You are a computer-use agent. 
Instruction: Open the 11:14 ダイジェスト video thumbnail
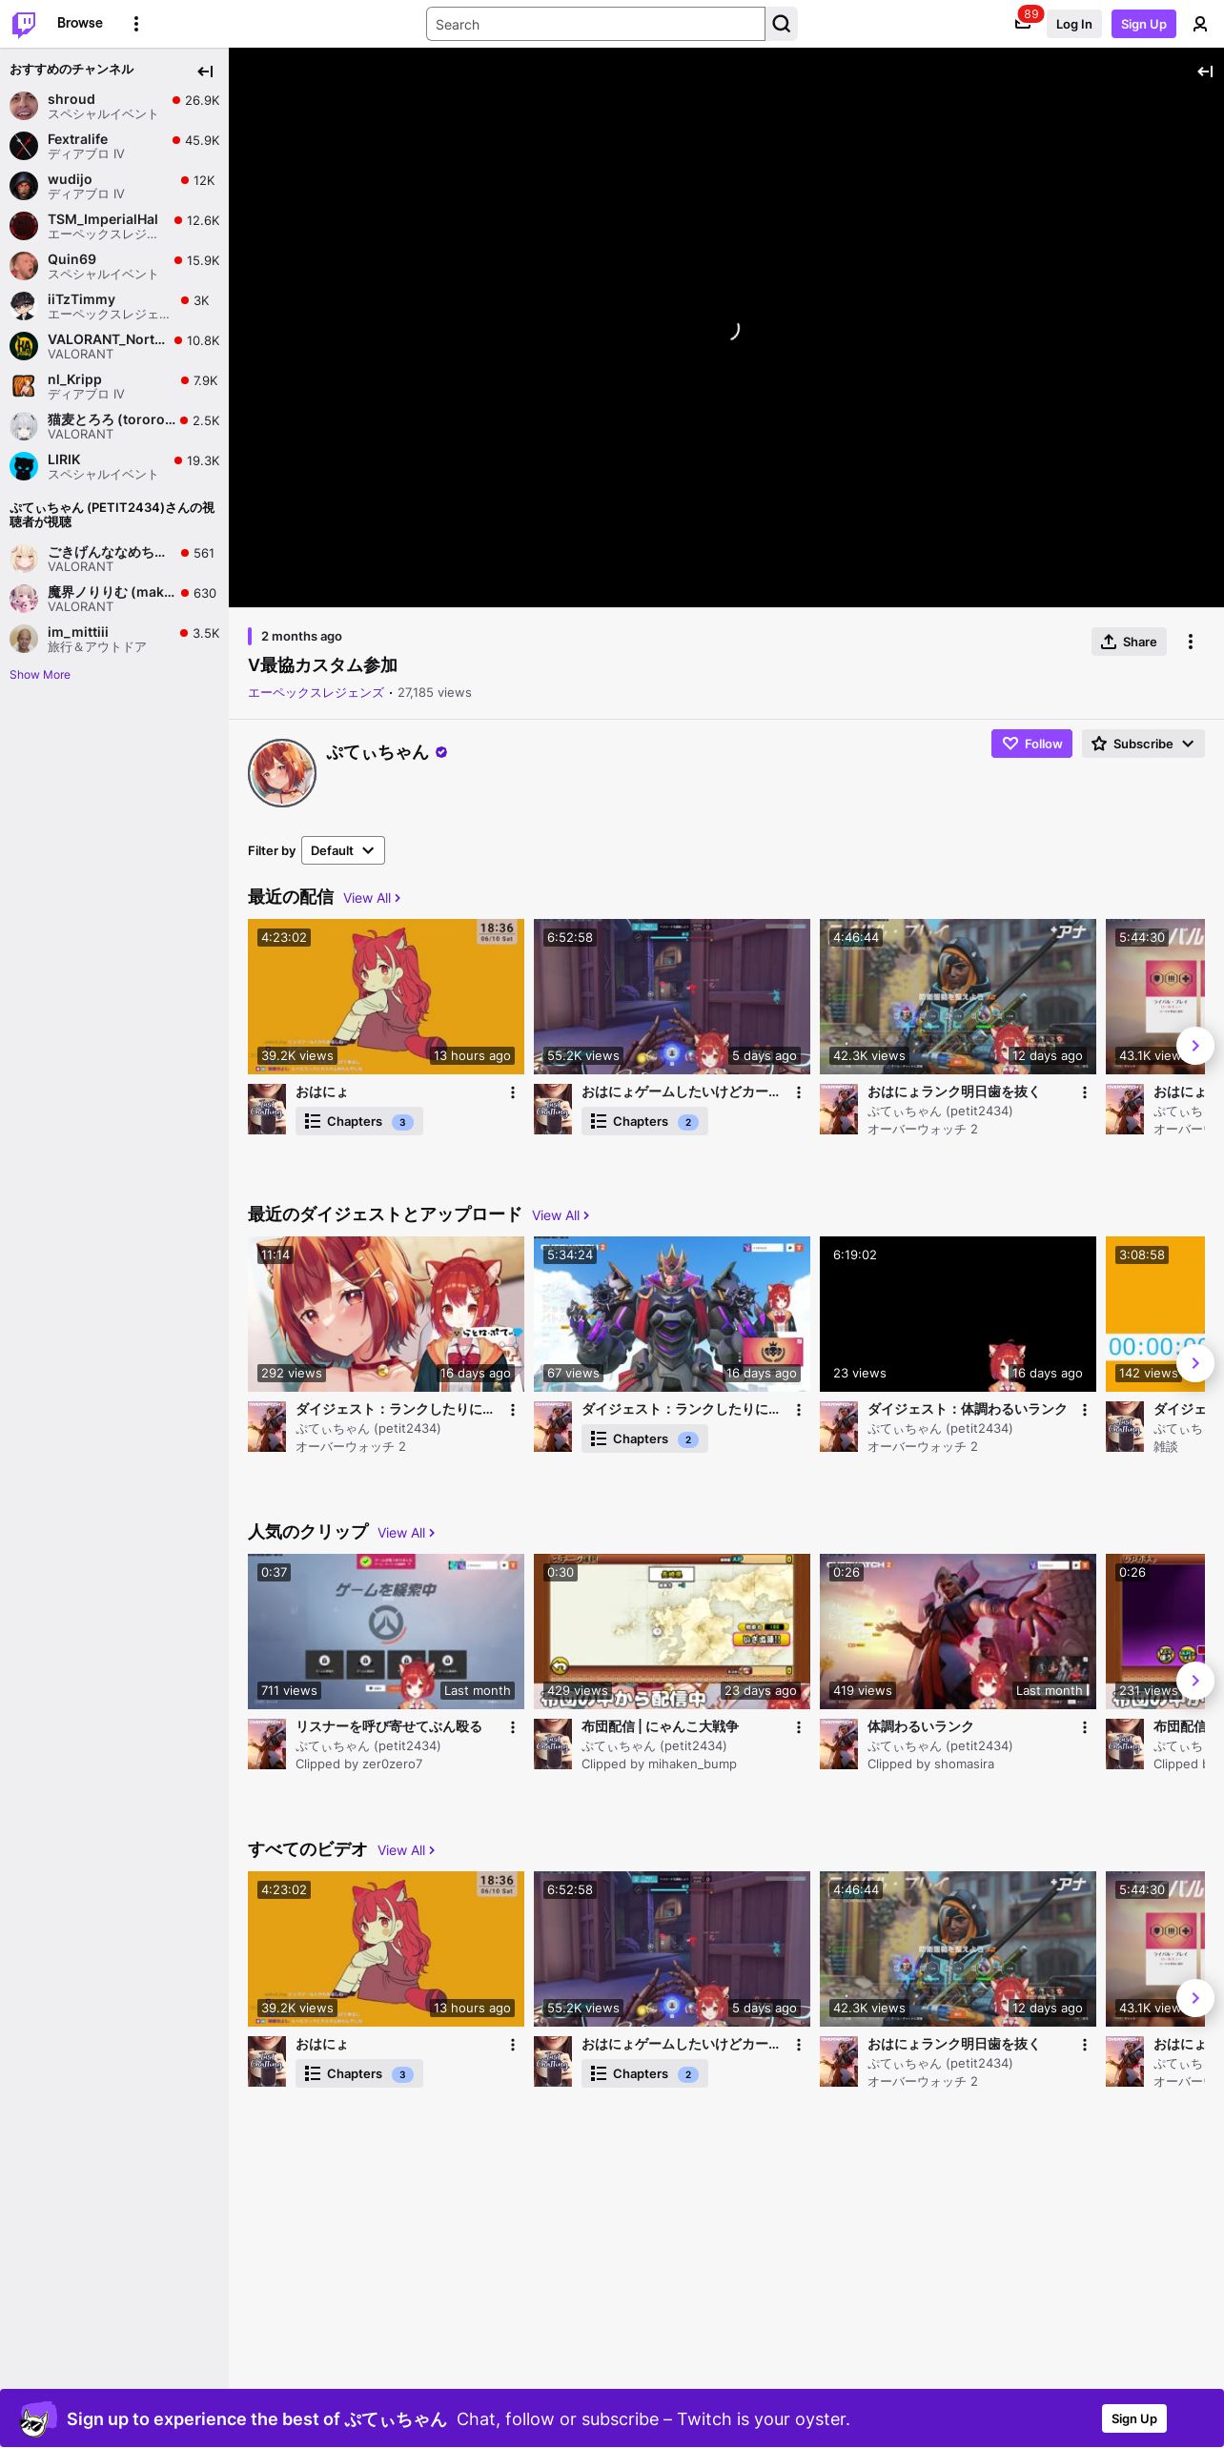[x=386, y=1314]
